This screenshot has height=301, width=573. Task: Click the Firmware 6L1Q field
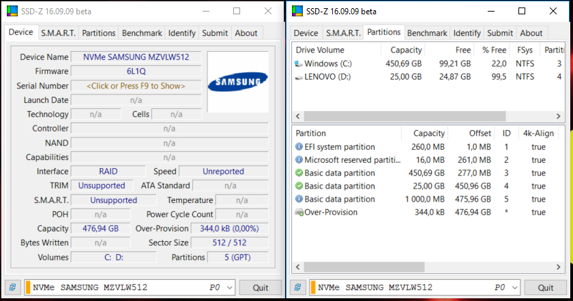coord(136,71)
